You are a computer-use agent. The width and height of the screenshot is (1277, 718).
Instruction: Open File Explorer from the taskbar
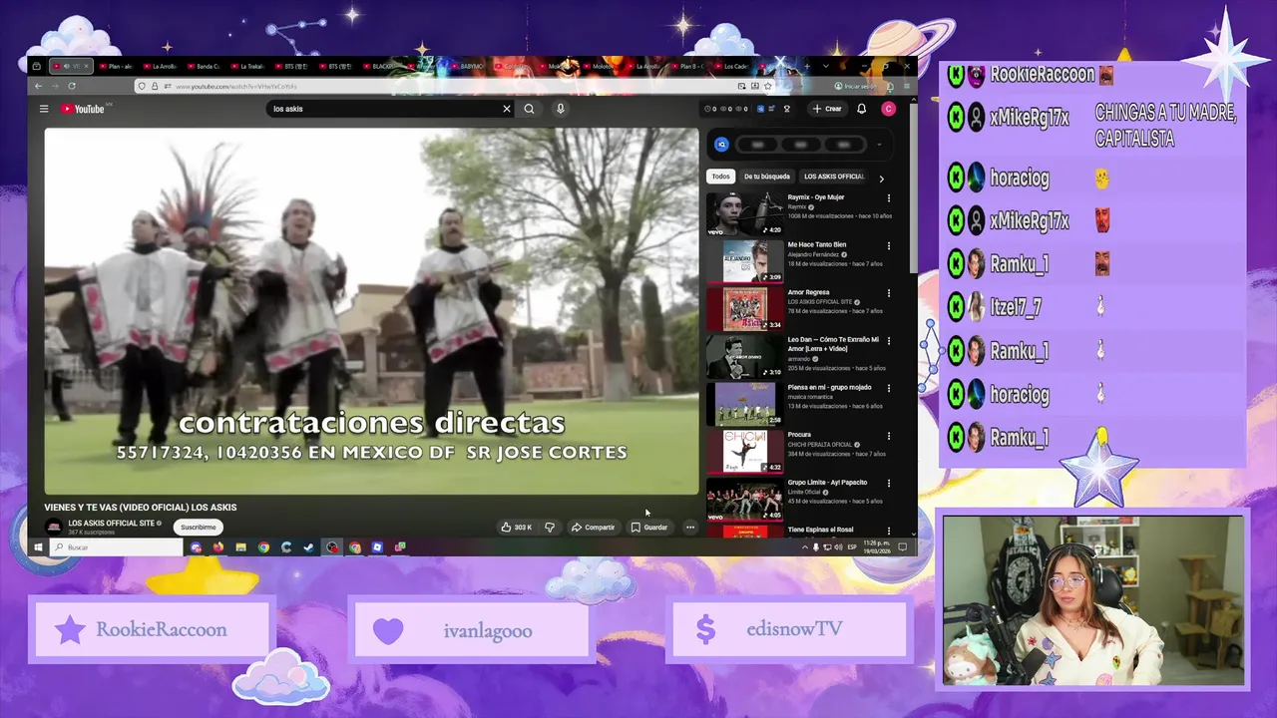point(240,546)
